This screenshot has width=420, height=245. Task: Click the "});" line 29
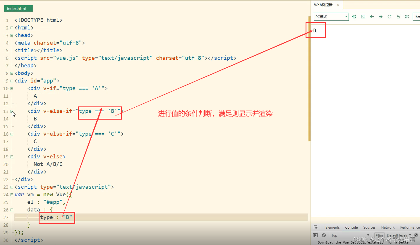click(19, 232)
